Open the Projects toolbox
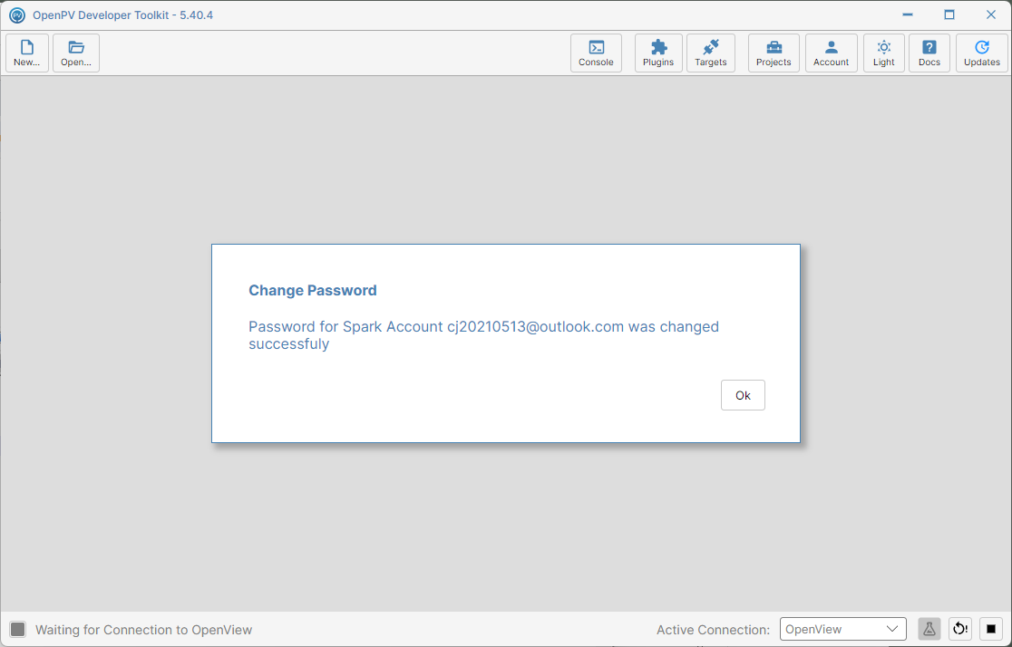 (774, 53)
